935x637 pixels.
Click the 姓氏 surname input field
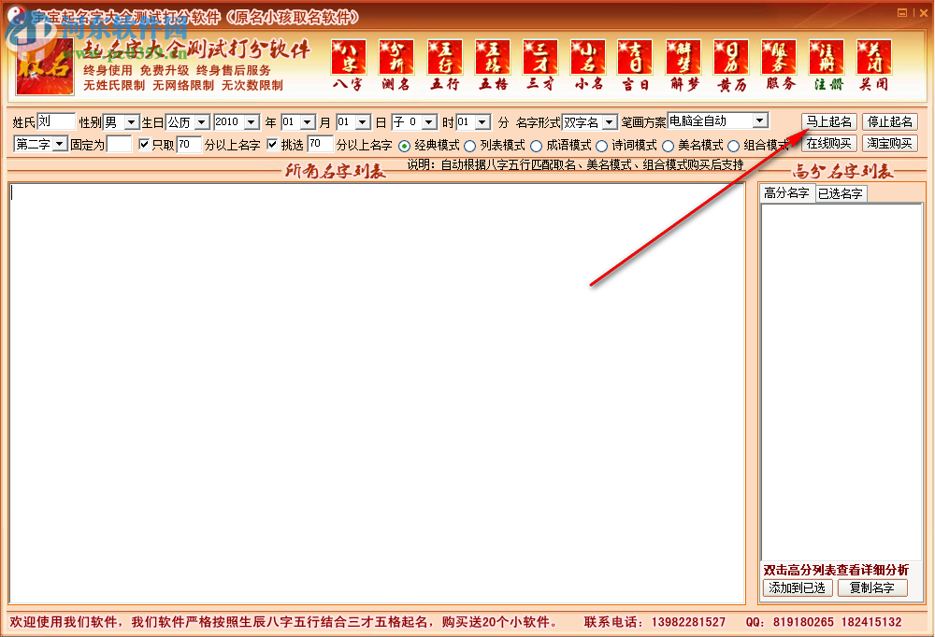tap(54, 120)
